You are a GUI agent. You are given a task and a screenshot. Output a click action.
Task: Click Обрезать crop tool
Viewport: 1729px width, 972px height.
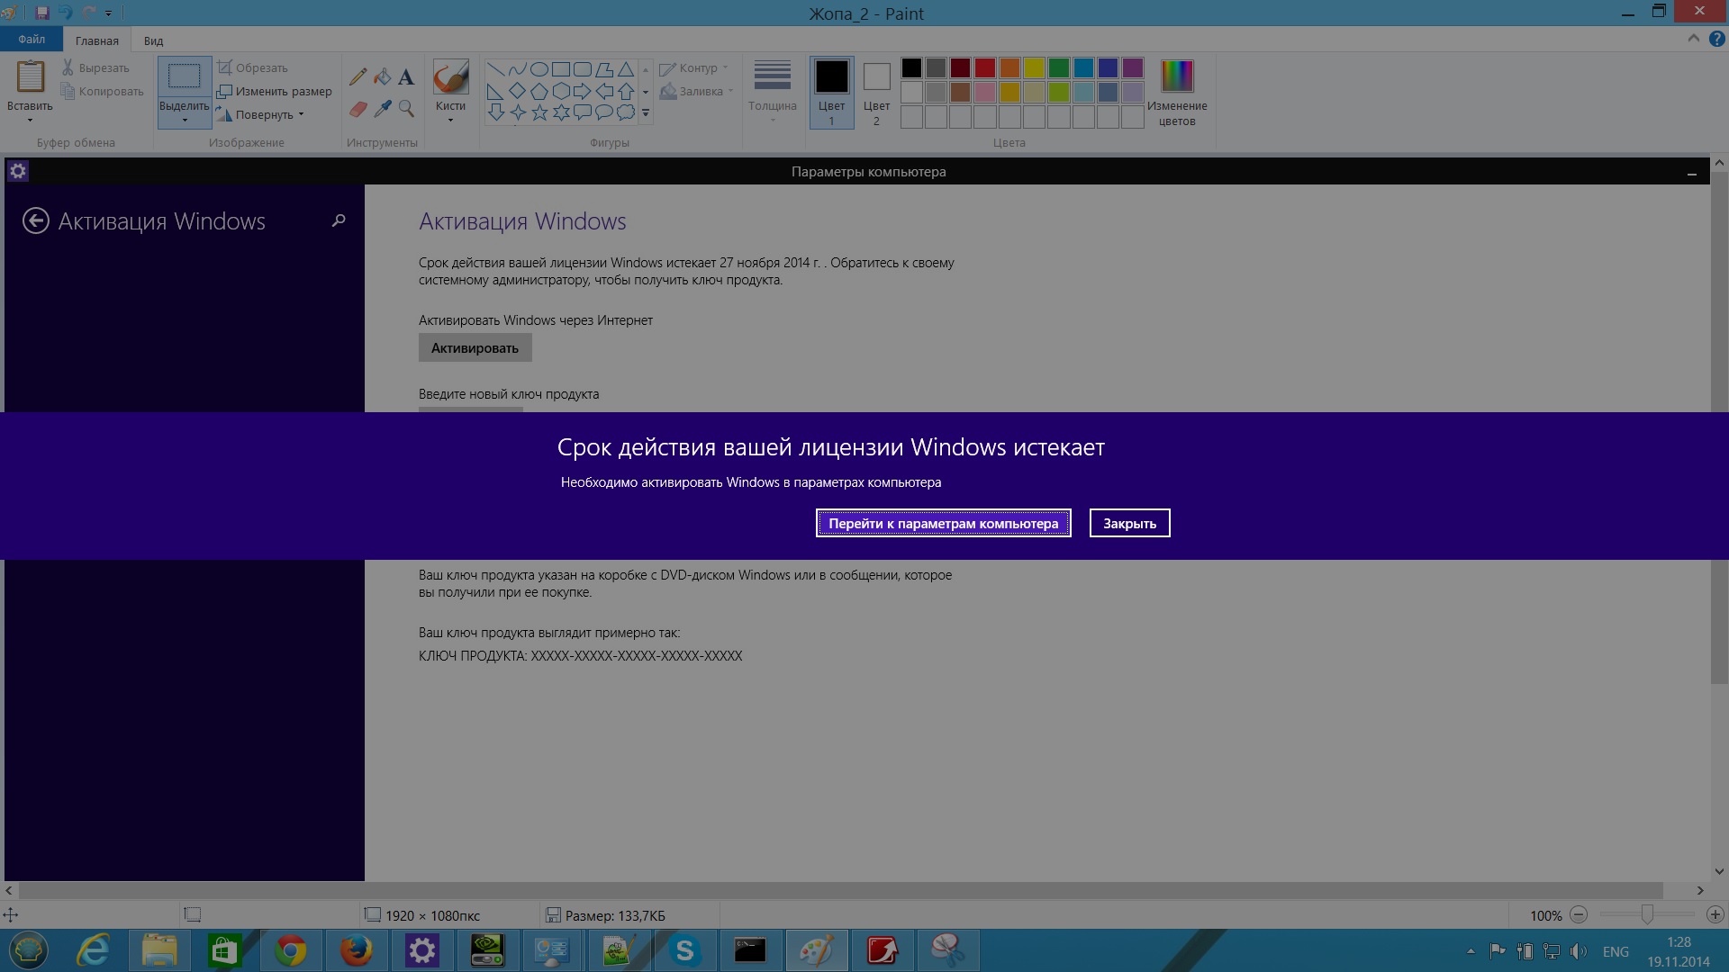coord(253,67)
